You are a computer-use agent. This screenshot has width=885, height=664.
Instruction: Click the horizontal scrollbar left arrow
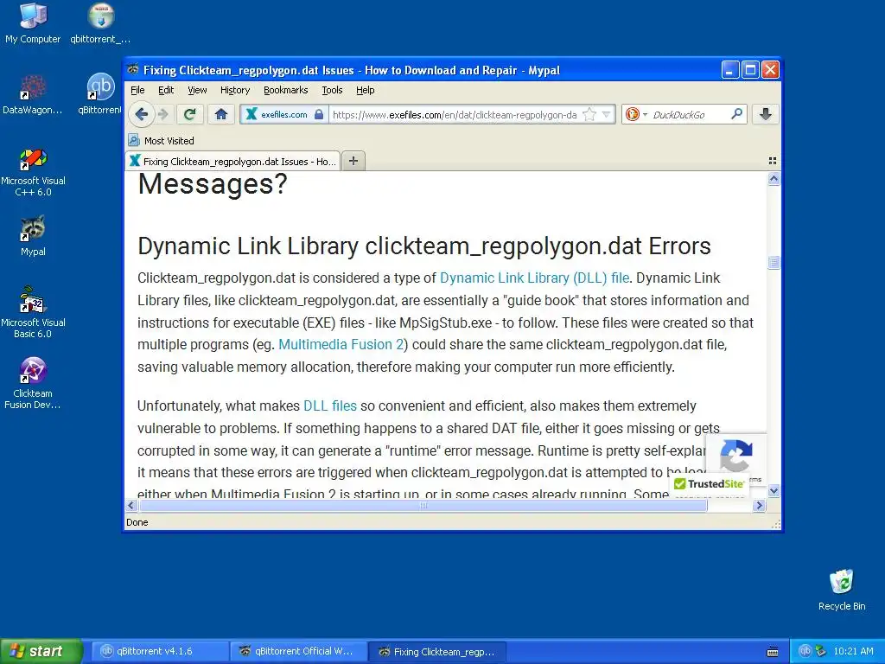[131, 505]
